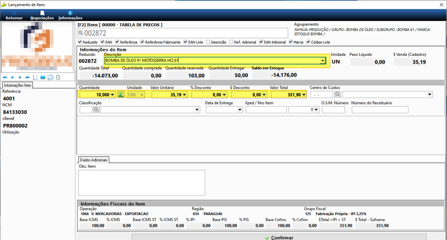Toggle the Reduzido checkbox
The image size is (447, 240).
click(x=80, y=42)
